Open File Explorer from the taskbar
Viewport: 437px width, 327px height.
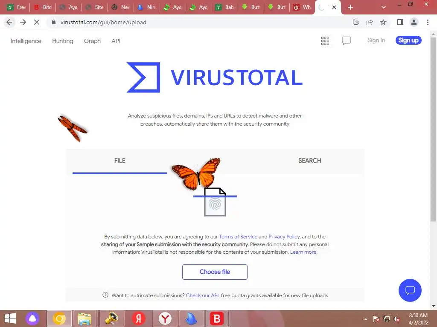(84, 318)
